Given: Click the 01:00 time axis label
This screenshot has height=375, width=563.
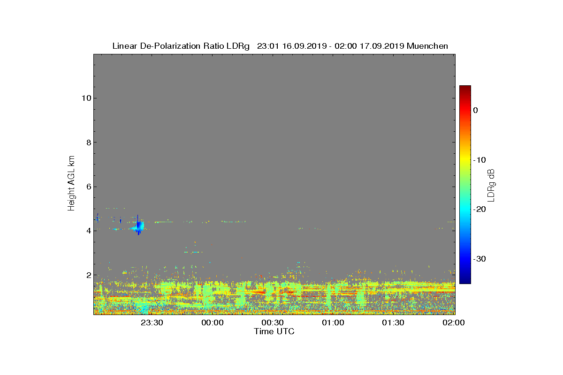Looking at the screenshot, I should [333, 322].
